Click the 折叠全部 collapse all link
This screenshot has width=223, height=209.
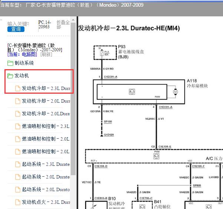pos(63,25)
